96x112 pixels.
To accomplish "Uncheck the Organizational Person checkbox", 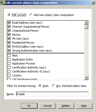I will click(x=9, y=31).
